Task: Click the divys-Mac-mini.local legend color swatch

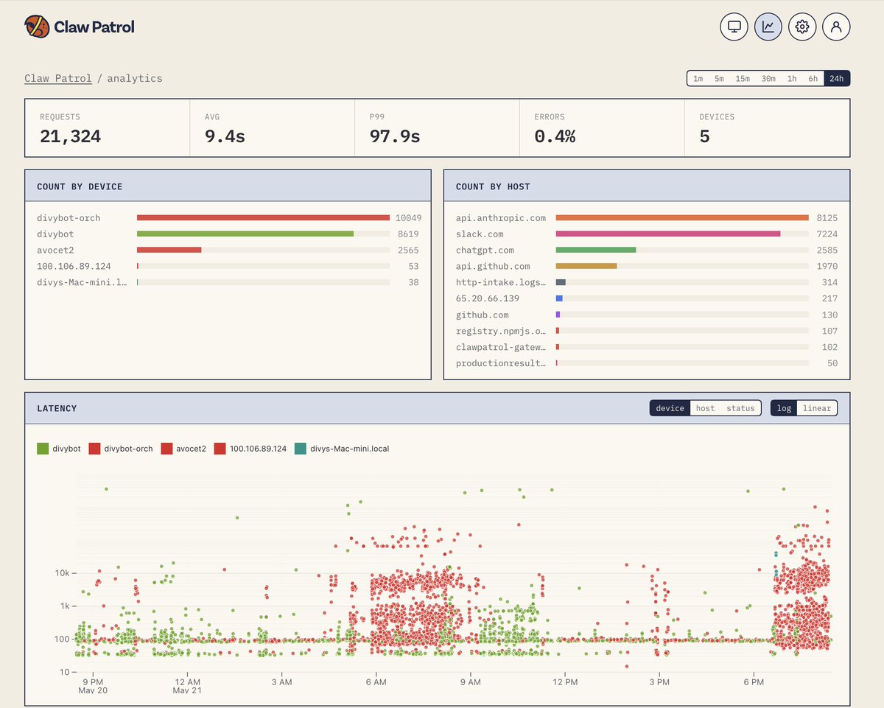Action: click(300, 448)
